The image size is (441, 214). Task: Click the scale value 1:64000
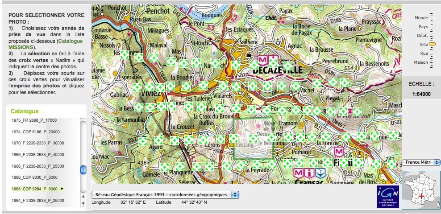[421, 94]
